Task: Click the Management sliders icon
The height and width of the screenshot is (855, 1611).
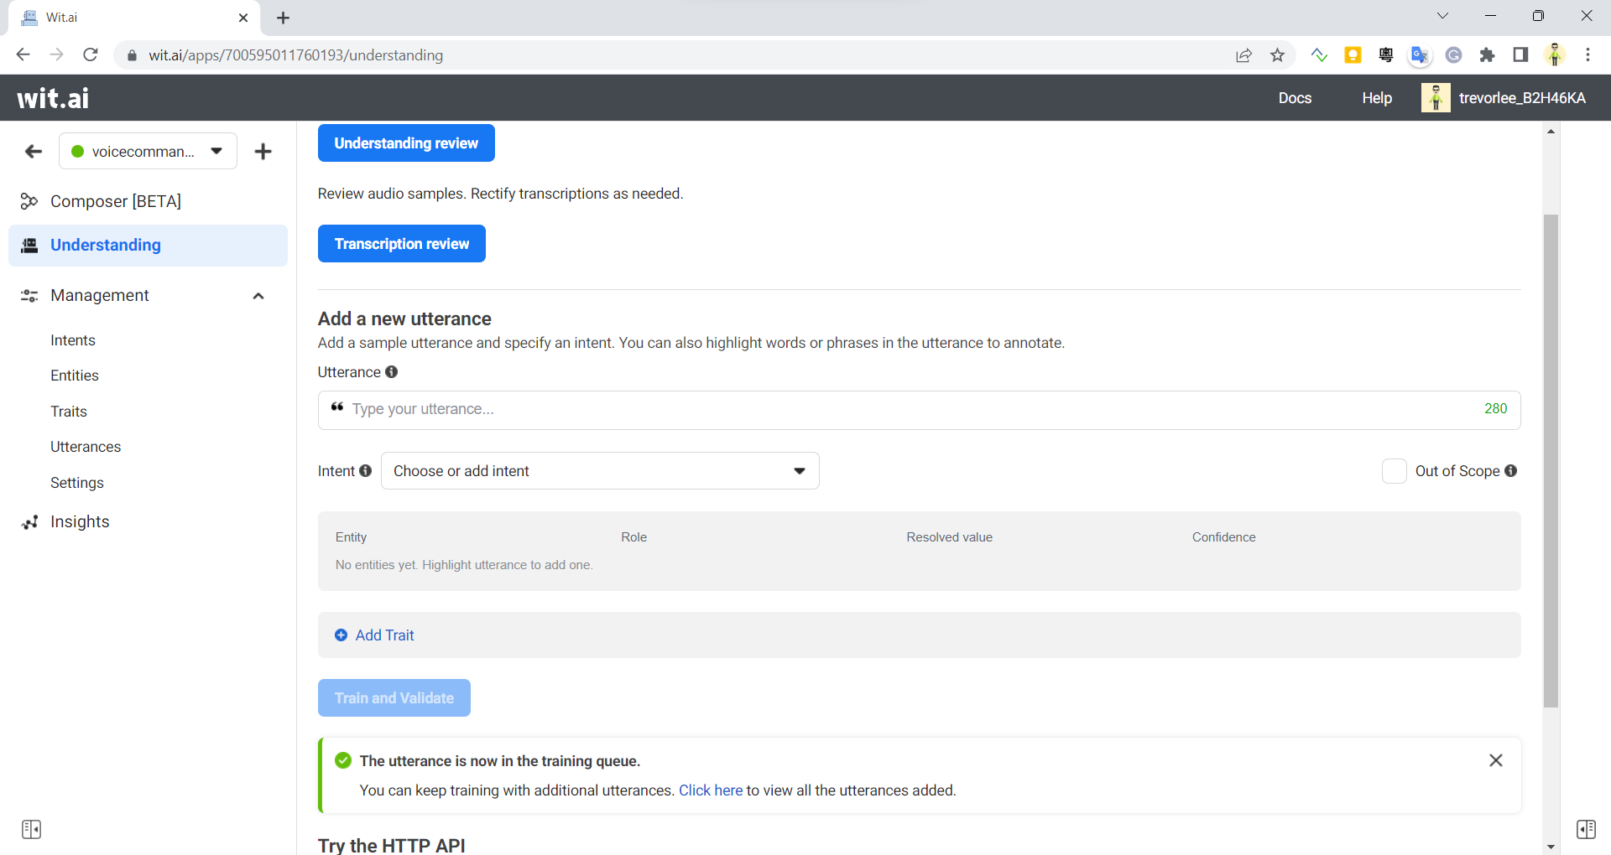Action: 29,296
